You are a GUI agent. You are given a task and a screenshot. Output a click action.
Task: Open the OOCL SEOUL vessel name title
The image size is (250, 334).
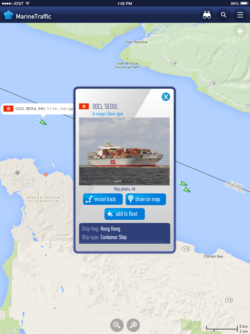click(x=105, y=106)
